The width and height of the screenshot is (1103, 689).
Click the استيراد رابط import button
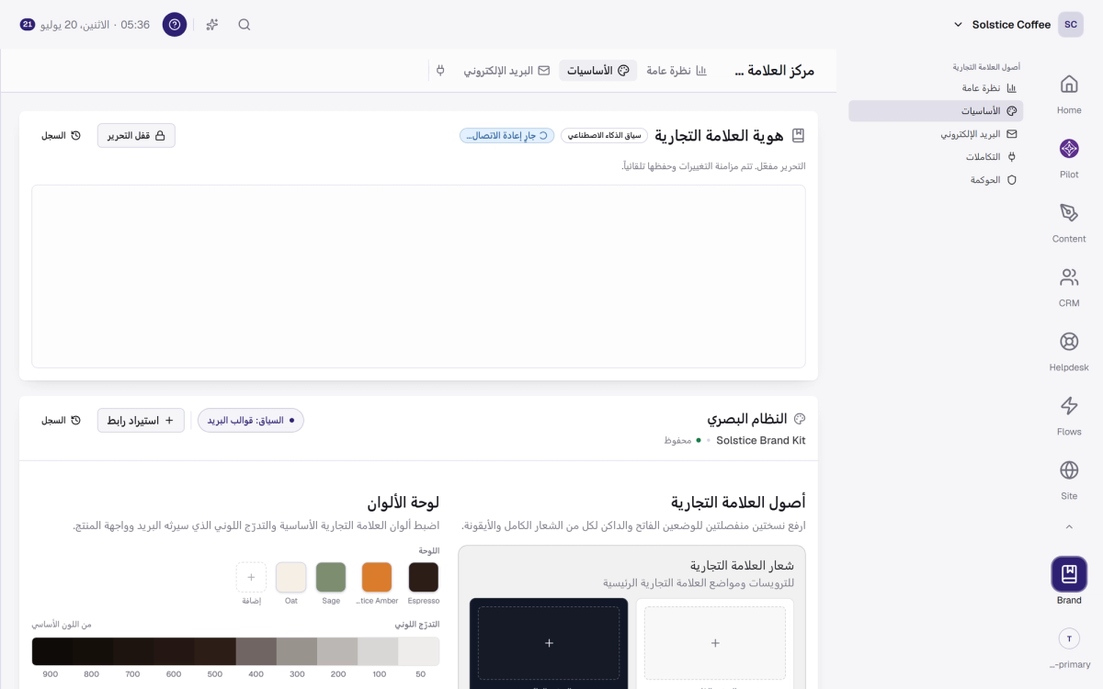pos(141,421)
